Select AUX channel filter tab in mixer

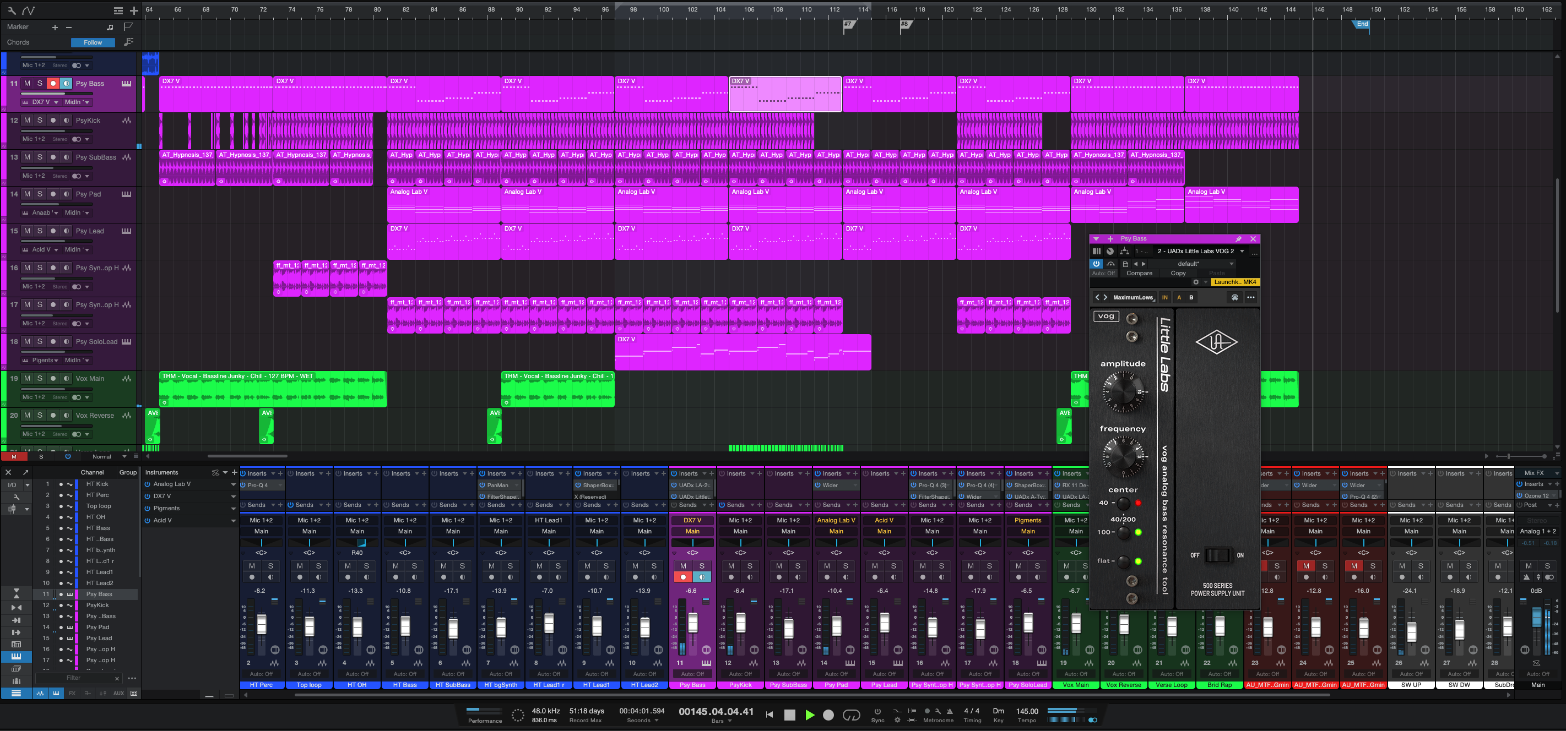click(x=118, y=694)
